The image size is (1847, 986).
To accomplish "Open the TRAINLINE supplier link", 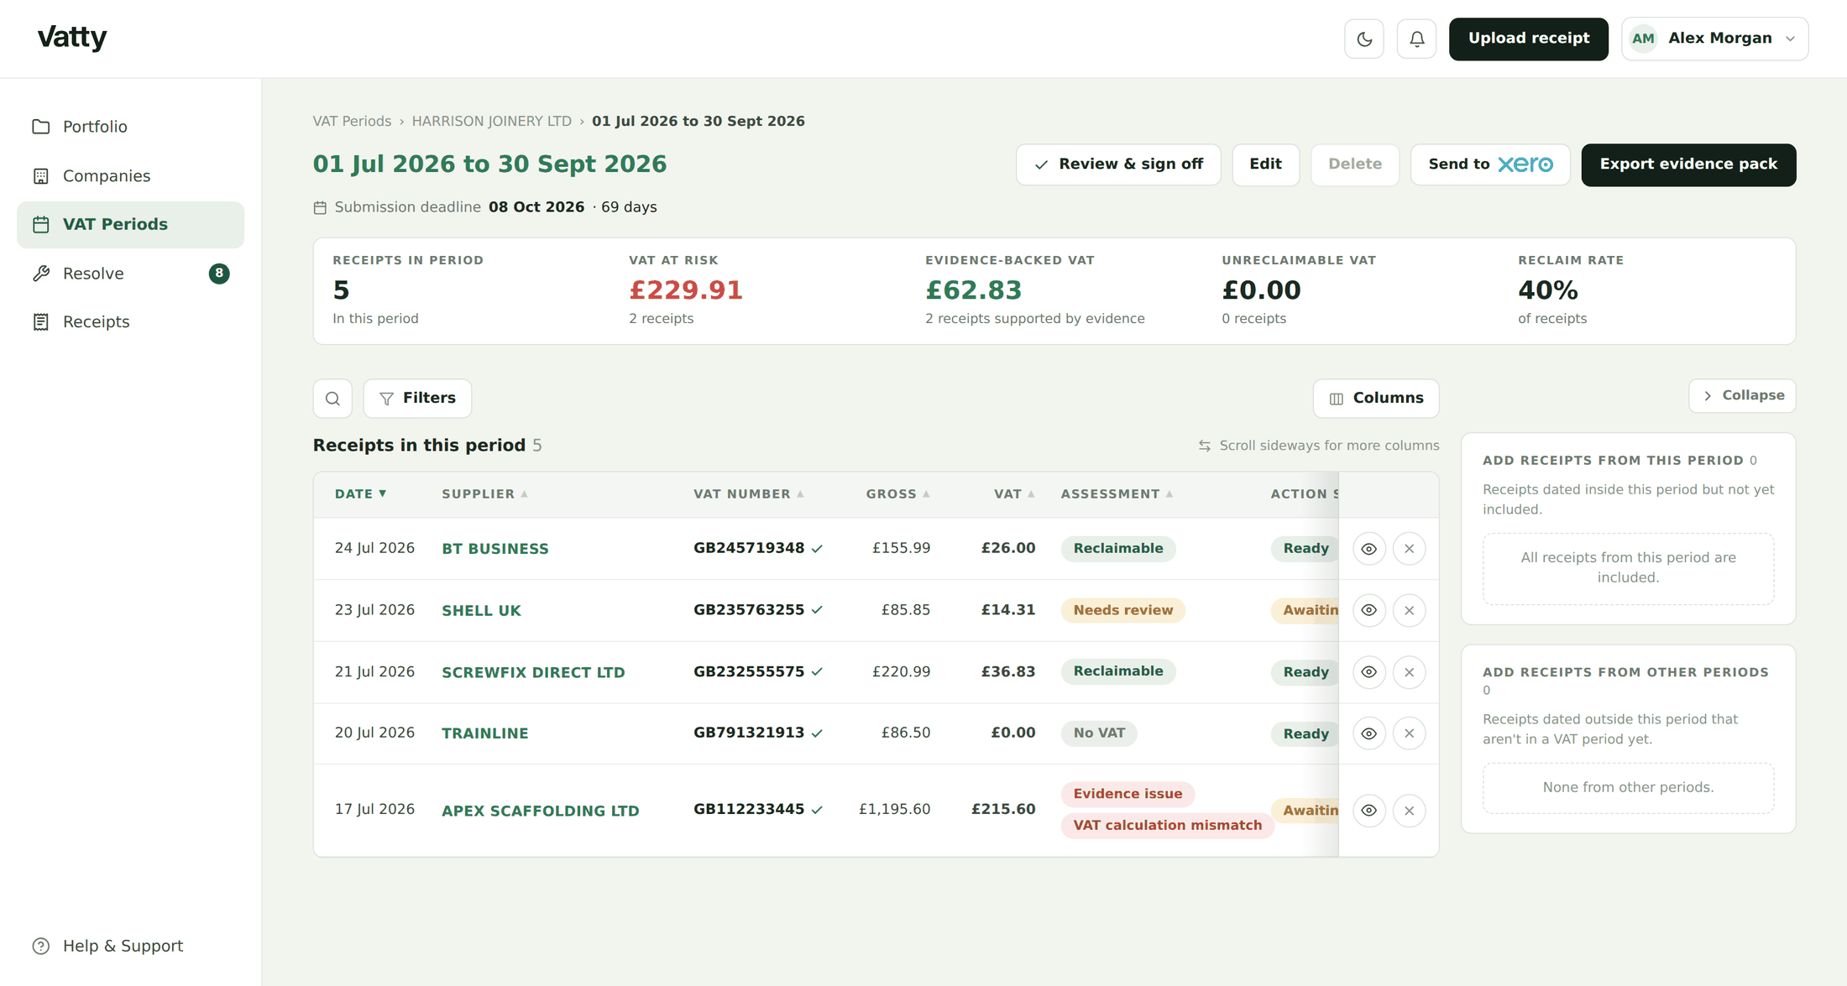I will (x=484, y=733).
